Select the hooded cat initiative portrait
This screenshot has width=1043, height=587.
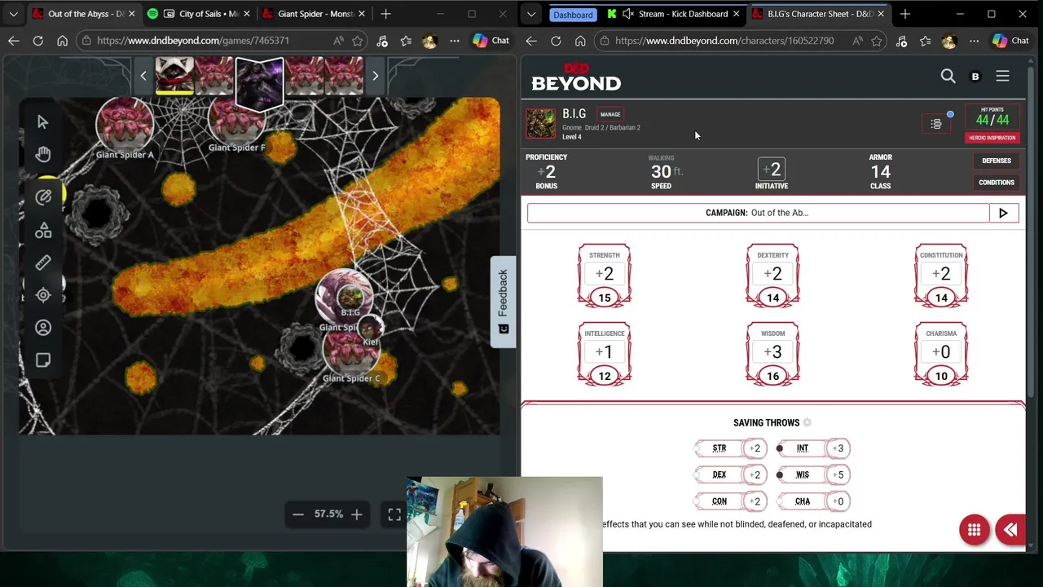[174, 76]
